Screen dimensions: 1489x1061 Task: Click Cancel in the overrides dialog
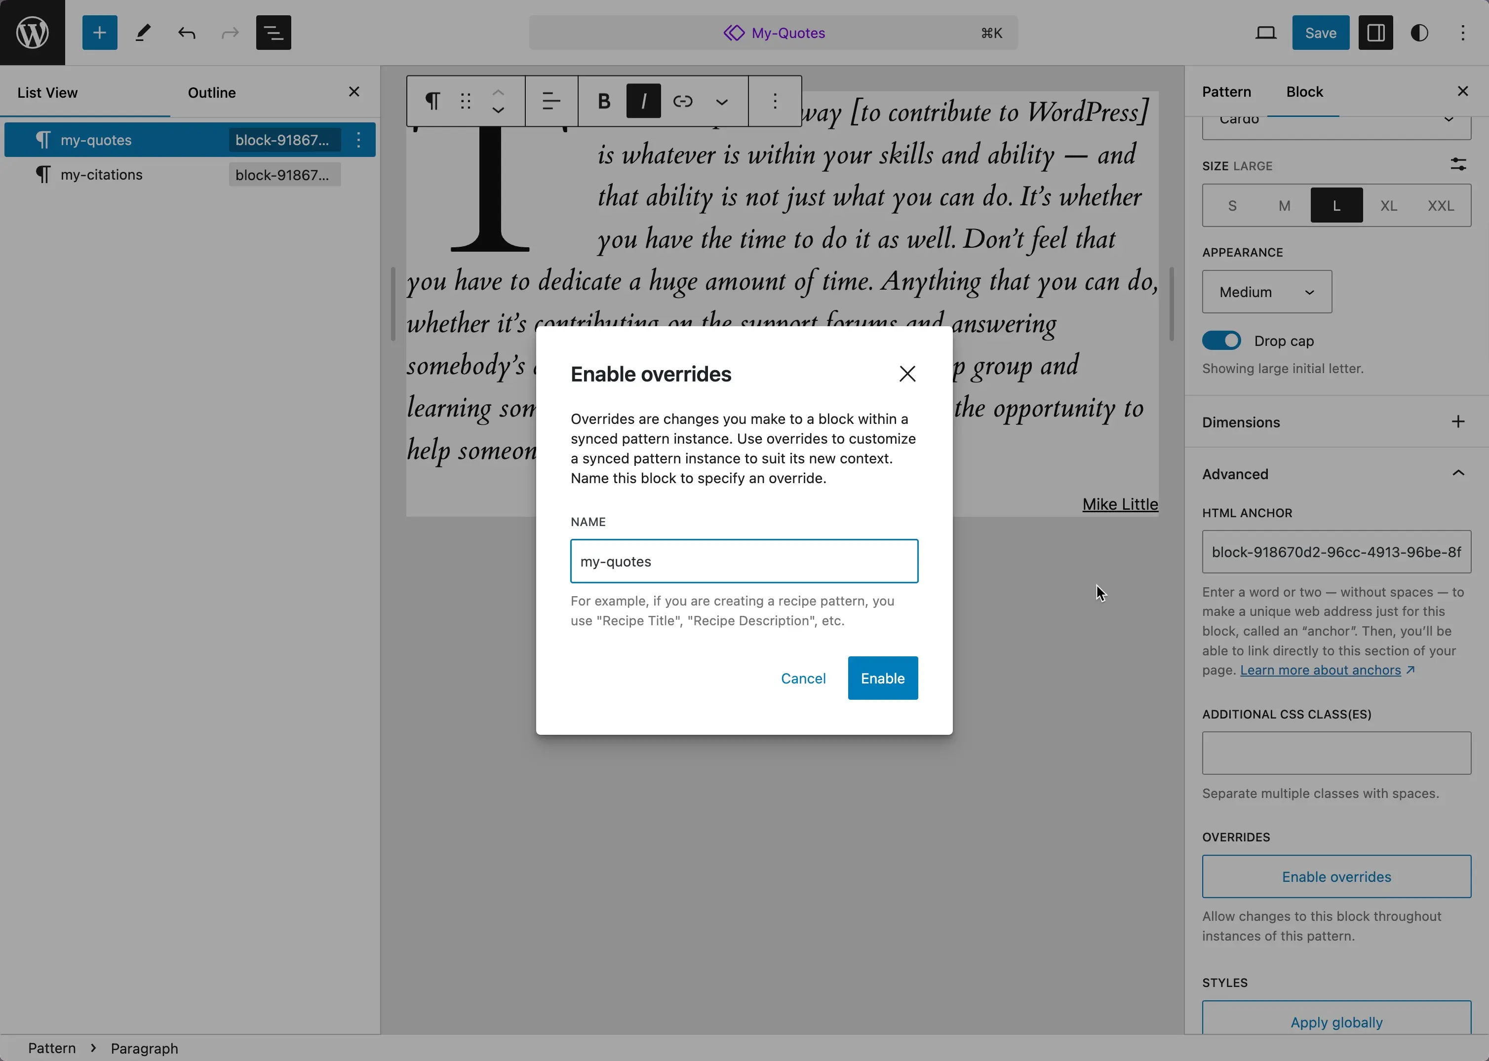803,678
